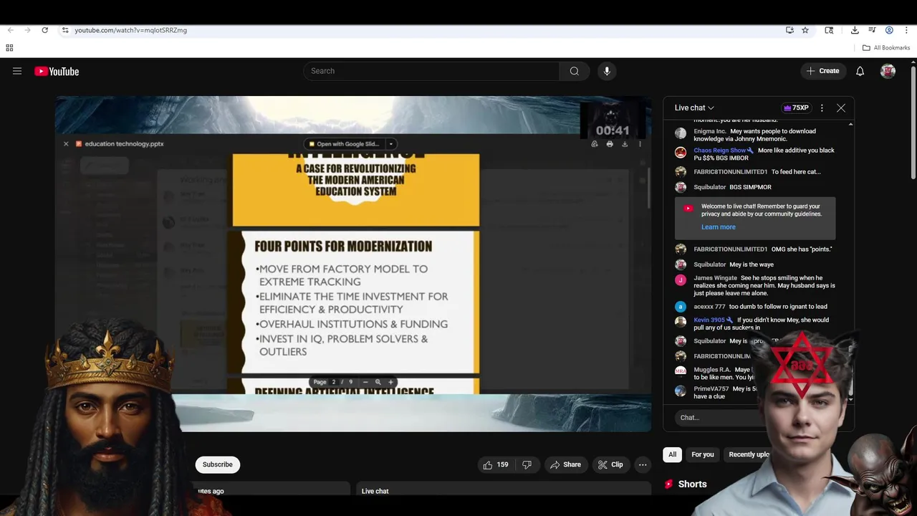This screenshot has height=516, width=917.
Task: Close education technology.pptx preview in video
Action: point(66,144)
